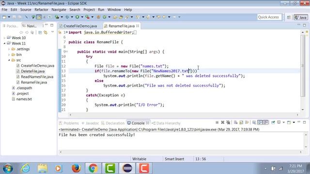Click the Clear Console icon
The width and height of the screenshot is (310, 174).
click(236, 122)
